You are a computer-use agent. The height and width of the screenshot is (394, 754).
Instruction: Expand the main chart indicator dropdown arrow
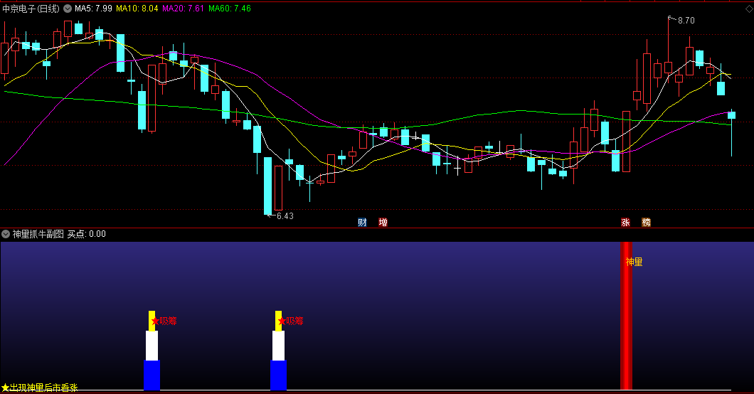68,9
